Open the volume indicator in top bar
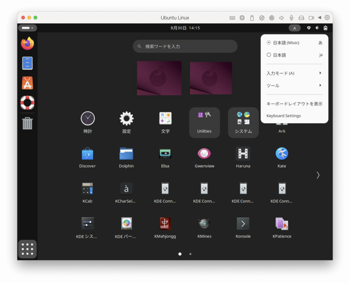Viewport: 350px width, 283px height. (317, 28)
